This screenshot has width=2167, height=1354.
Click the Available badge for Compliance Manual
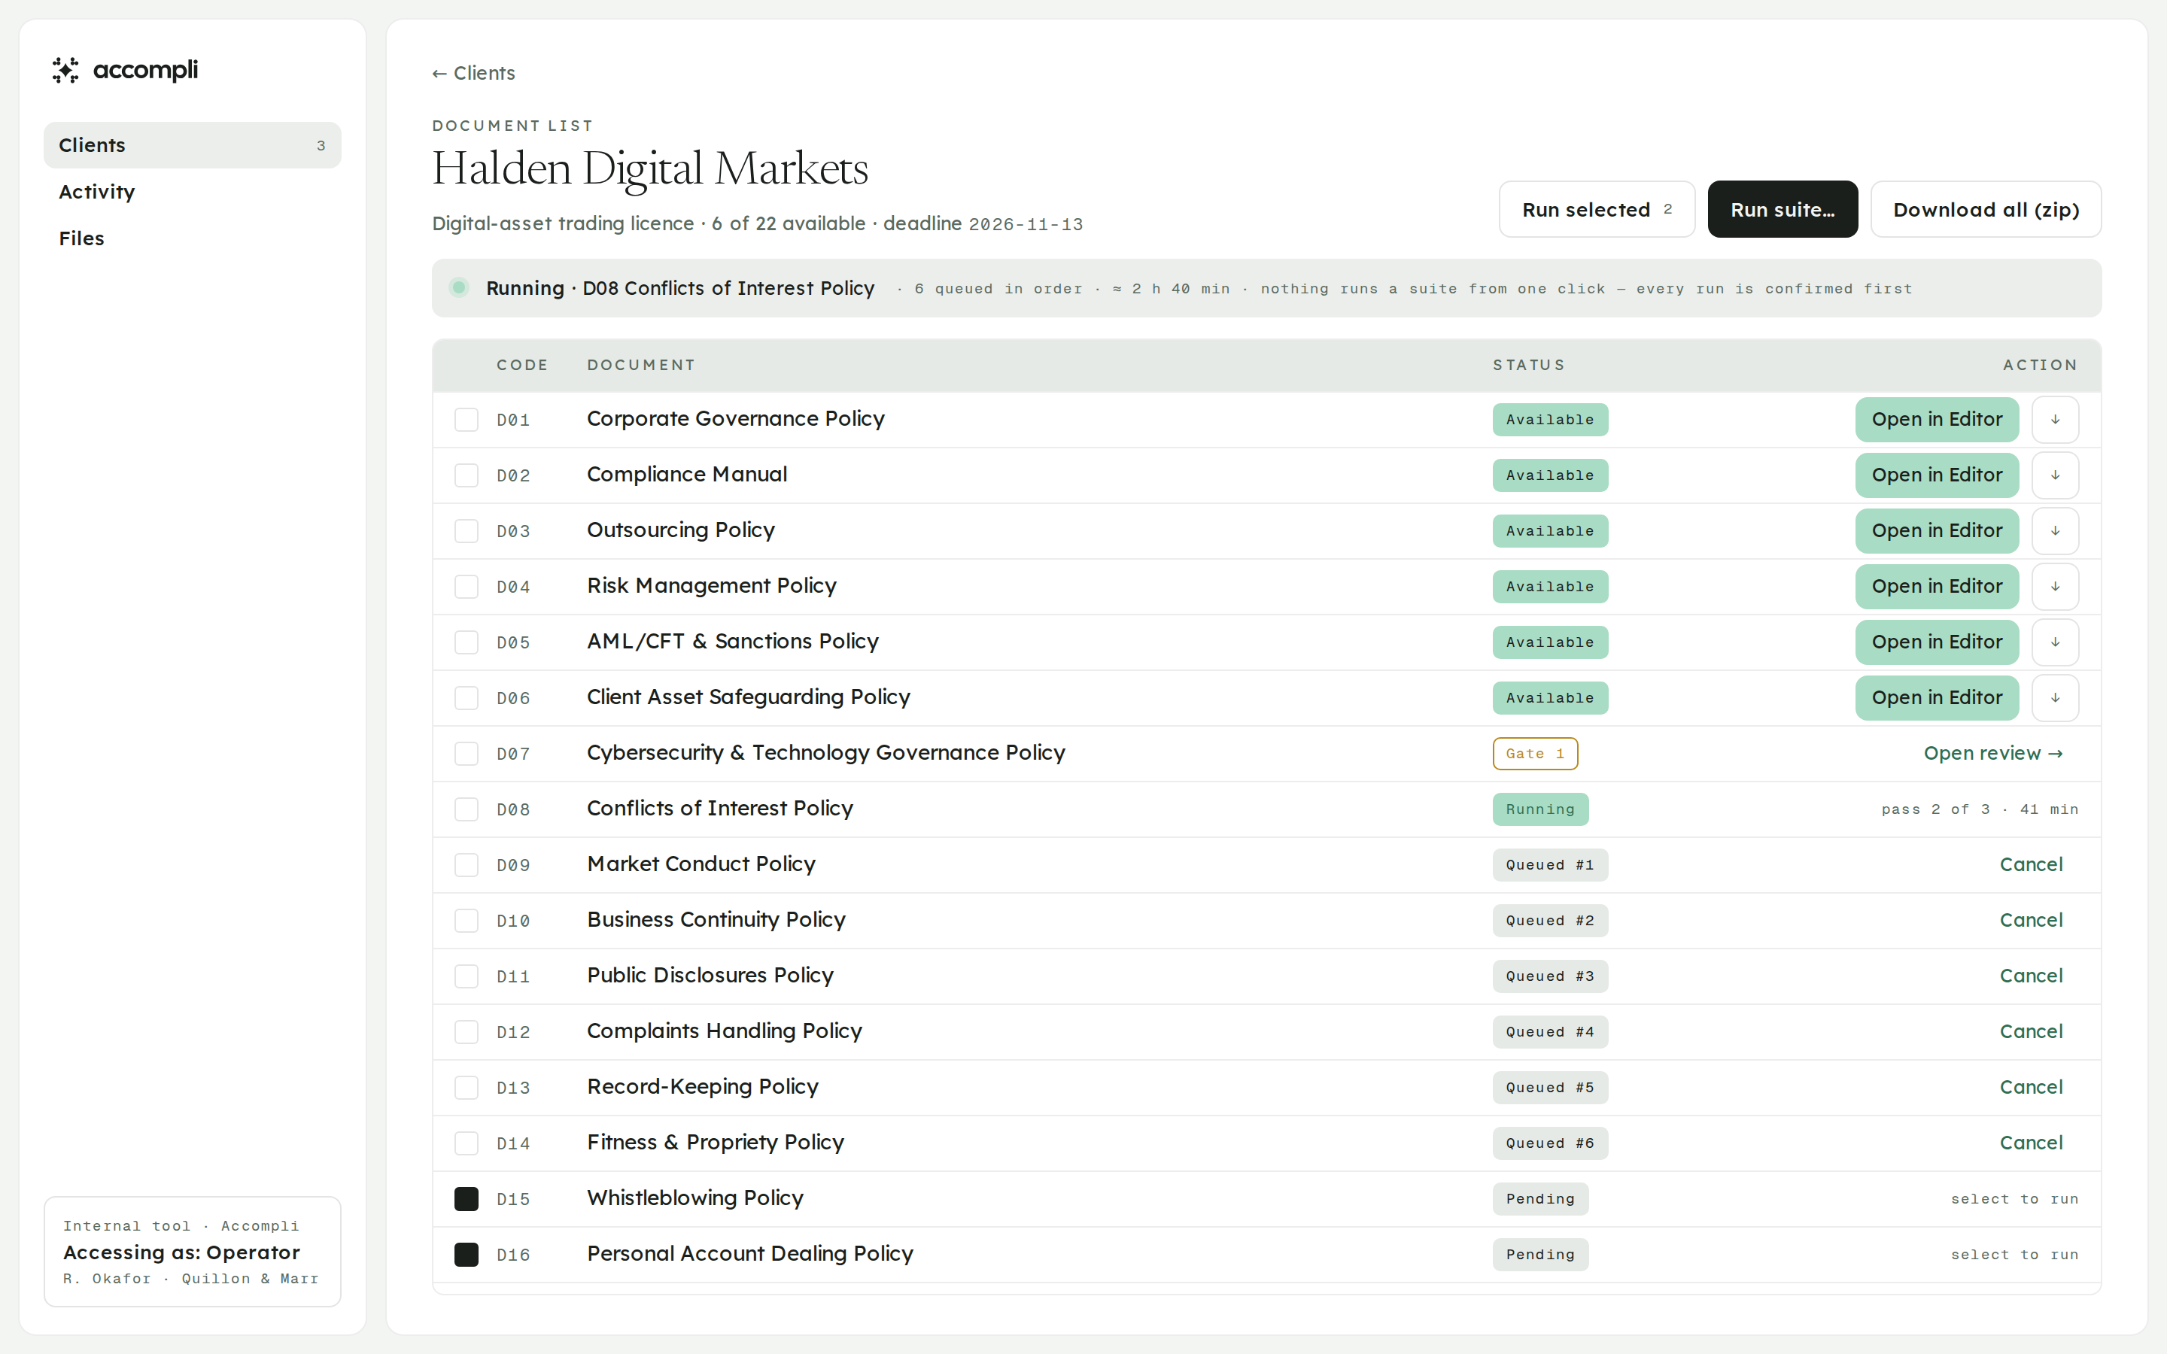tap(1550, 475)
